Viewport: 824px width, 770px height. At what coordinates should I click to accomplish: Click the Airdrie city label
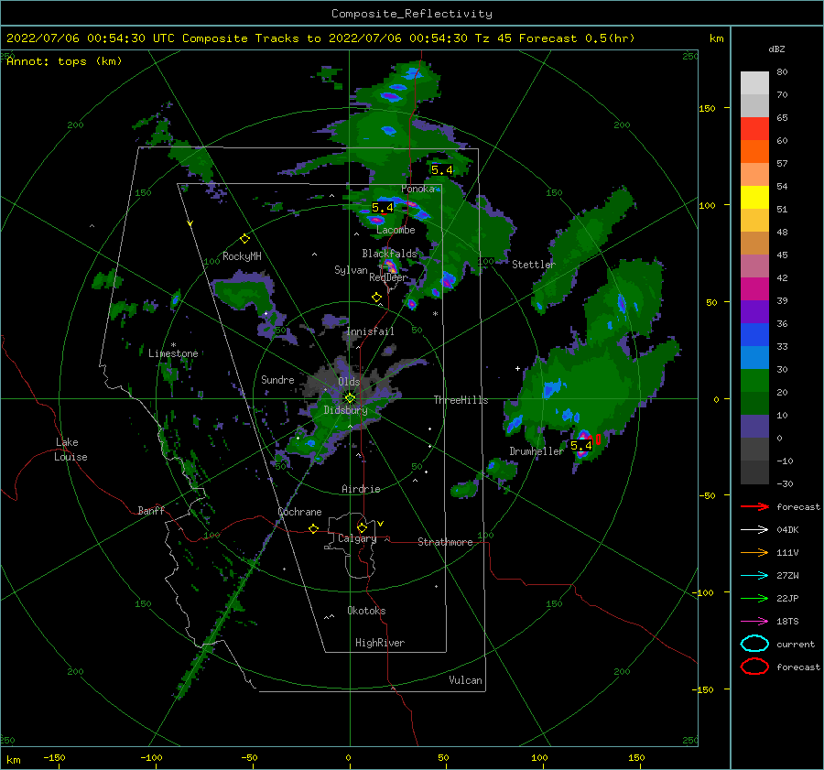pos(361,489)
